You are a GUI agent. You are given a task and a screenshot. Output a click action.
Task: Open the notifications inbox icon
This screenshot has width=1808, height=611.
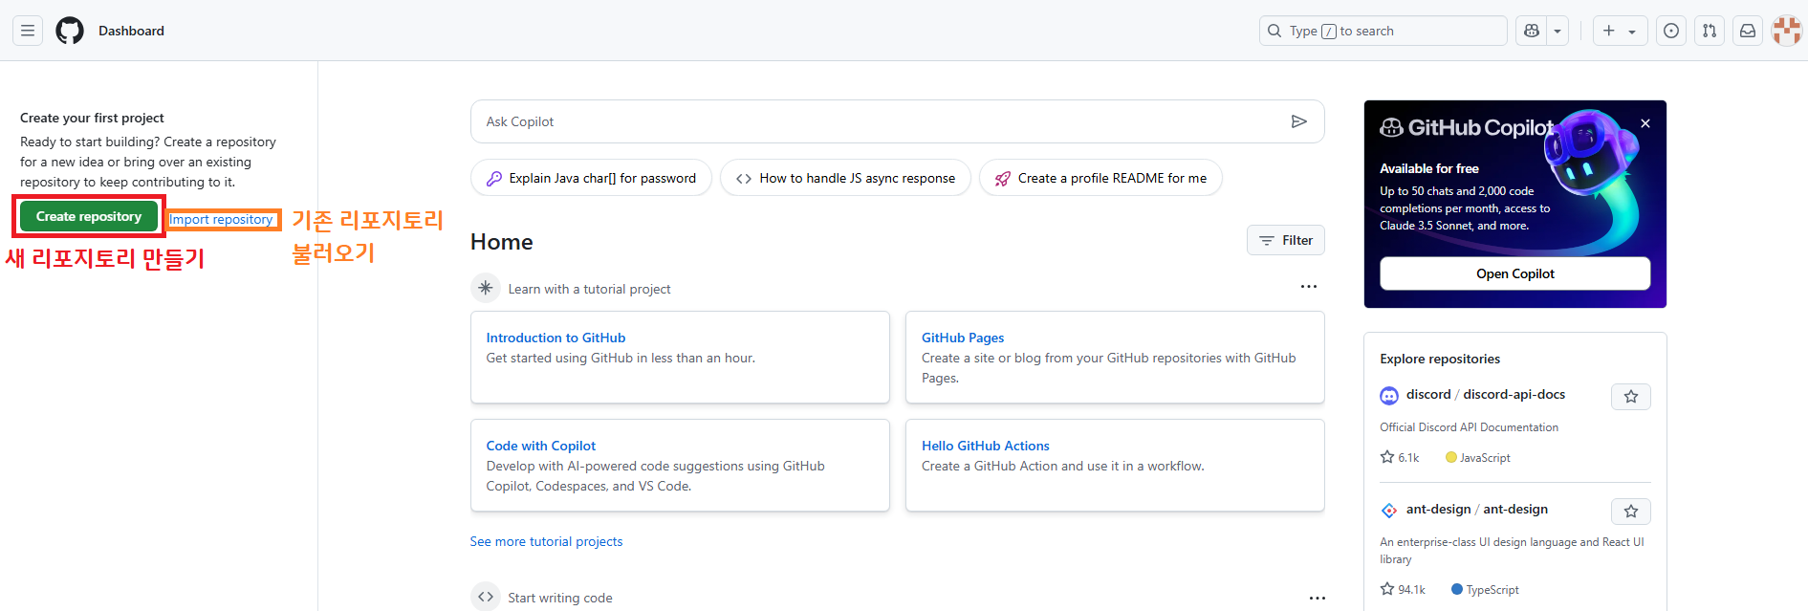pos(1748,31)
